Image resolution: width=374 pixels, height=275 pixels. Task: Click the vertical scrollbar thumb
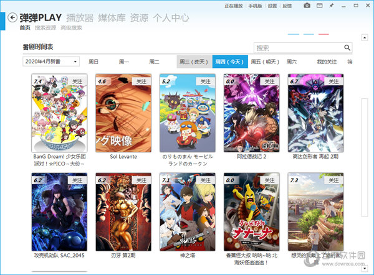click(x=365, y=157)
